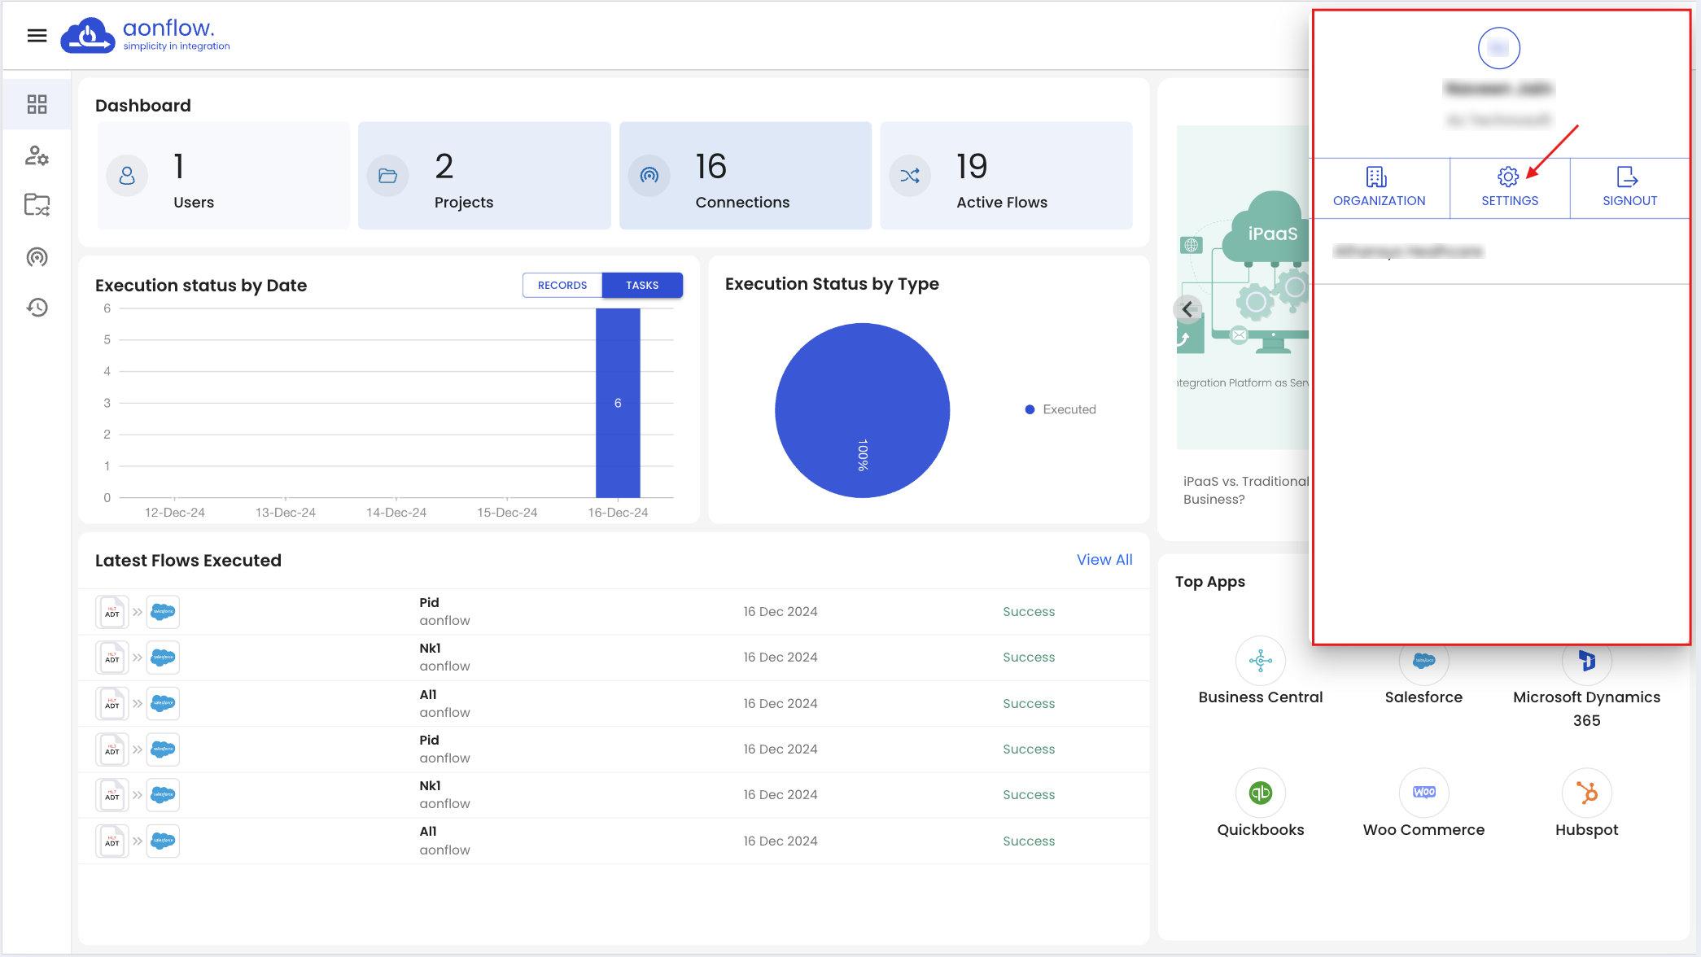The height and width of the screenshot is (957, 1701).
Task: Open the hamburger menu
Action: tap(37, 36)
